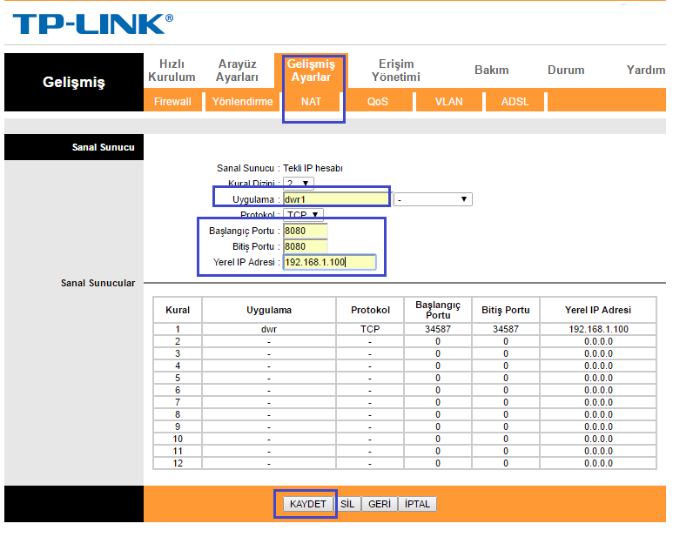The width and height of the screenshot is (693, 537).
Task: Click the TP-LINK logo
Action: (92, 24)
